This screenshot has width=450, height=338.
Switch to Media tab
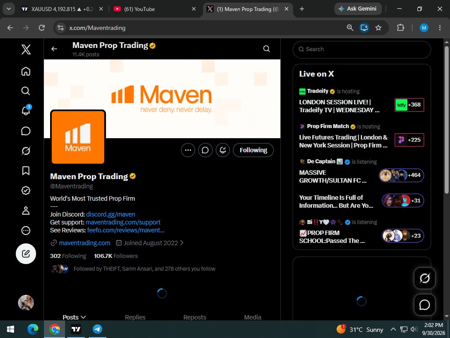(x=253, y=317)
